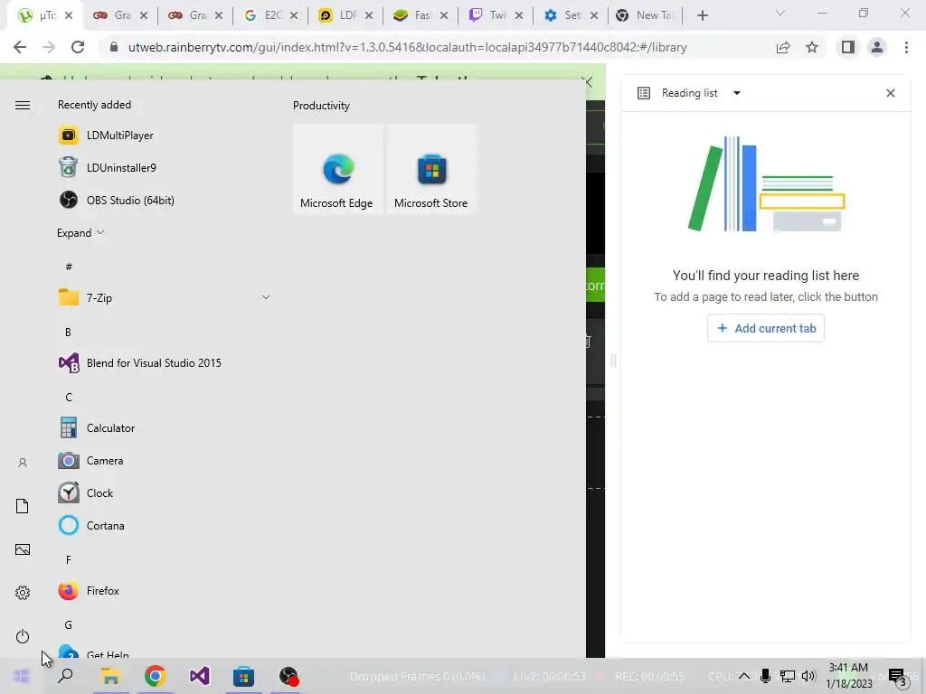Toggle the Chrome side panel button
The image size is (926, 694).
click(848, 47)
